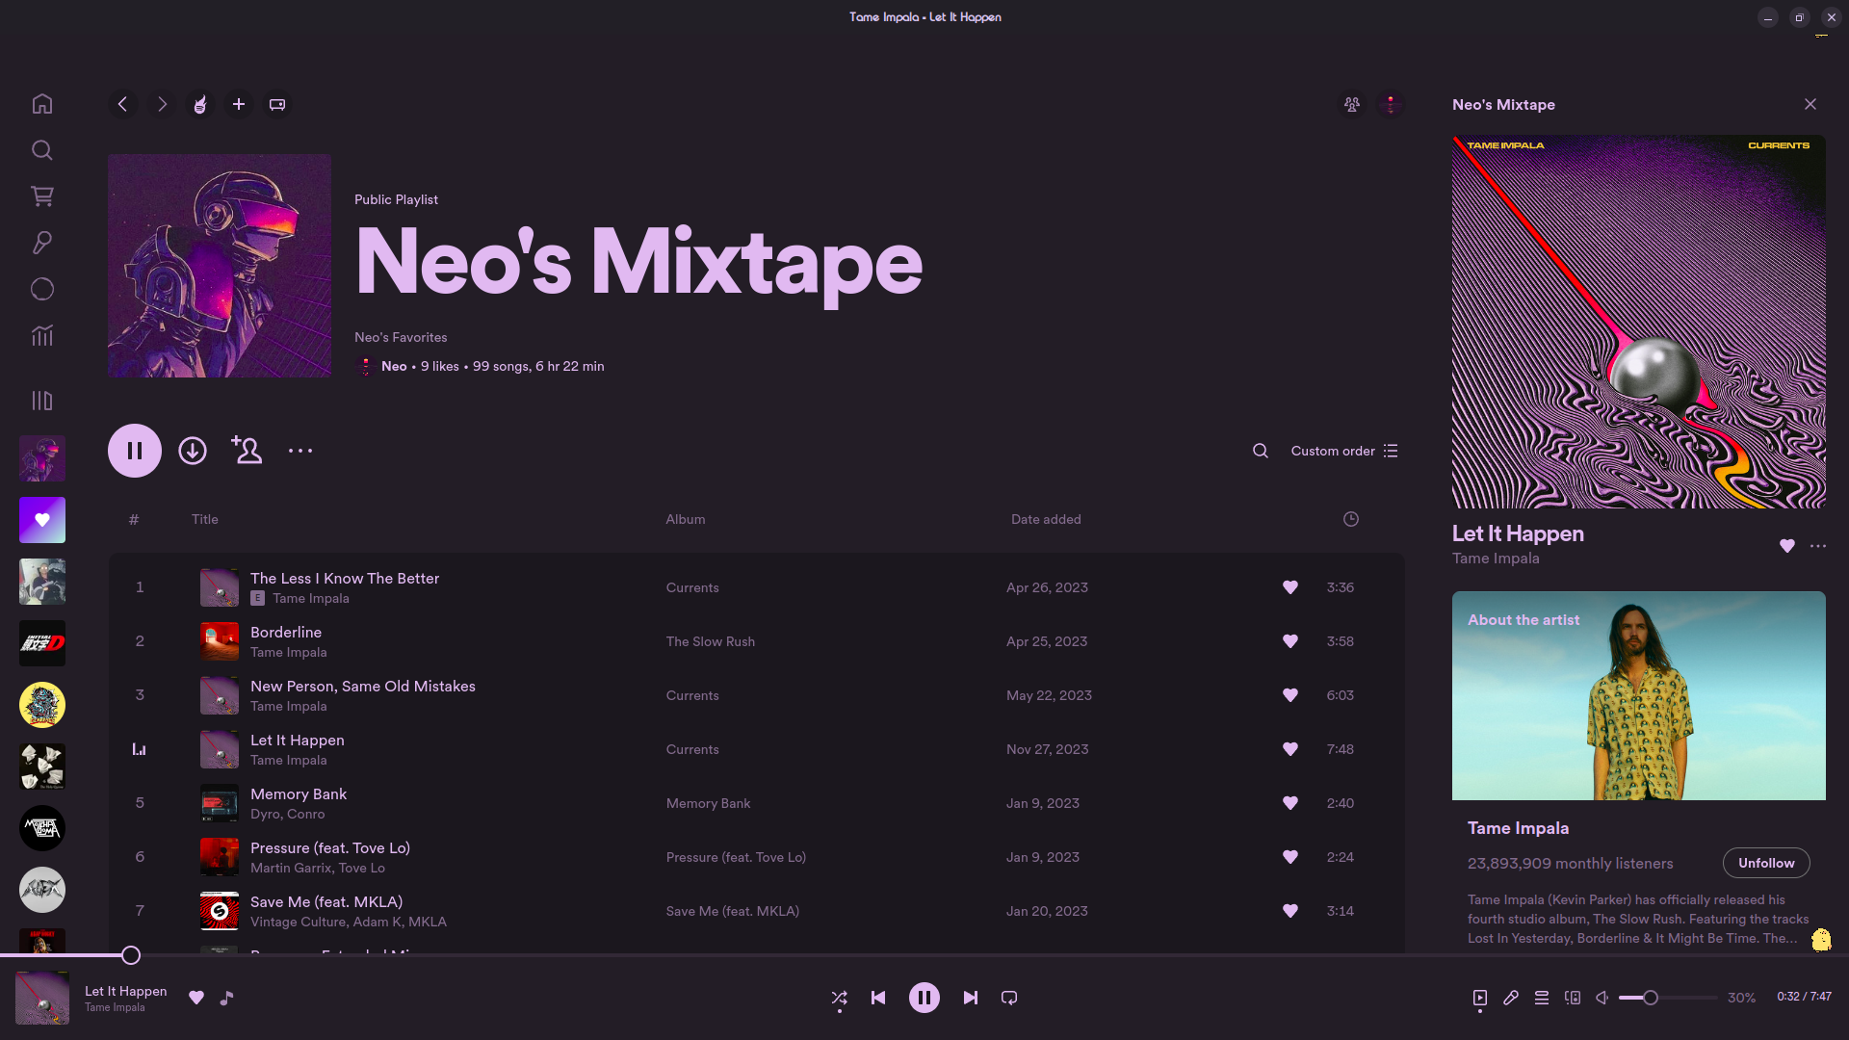Skip to the next track

[971, 998]
